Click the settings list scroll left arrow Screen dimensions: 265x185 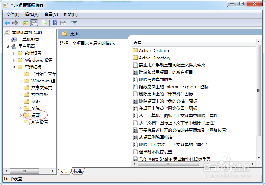134,164
